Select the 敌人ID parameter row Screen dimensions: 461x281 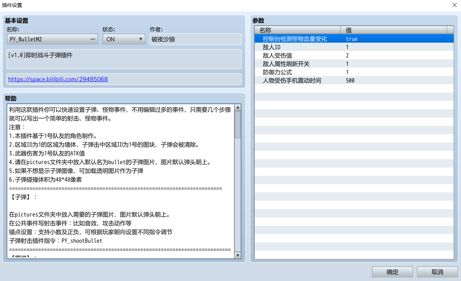354,47
